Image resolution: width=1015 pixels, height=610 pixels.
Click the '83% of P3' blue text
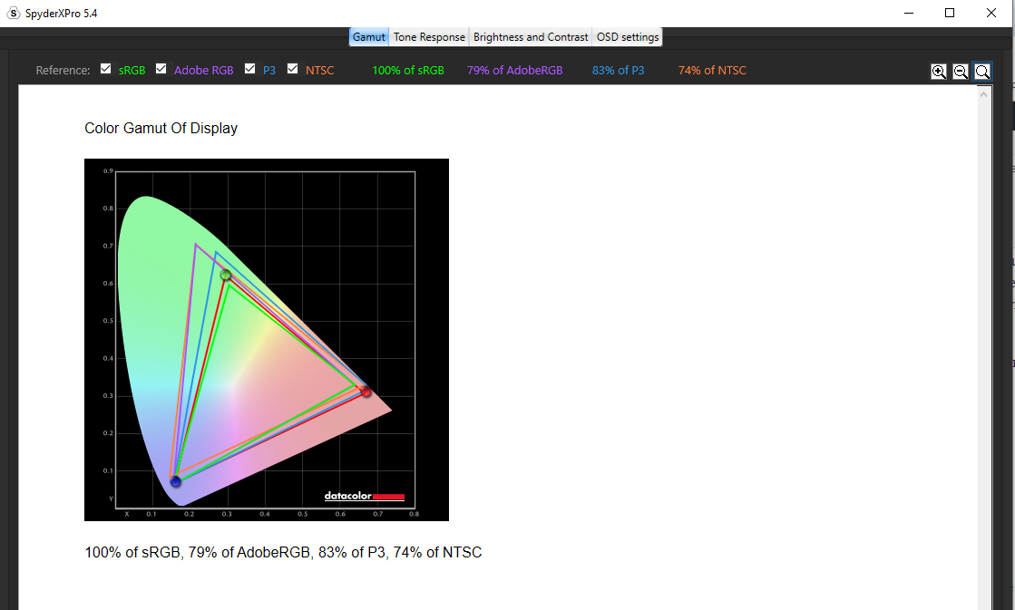619,71
